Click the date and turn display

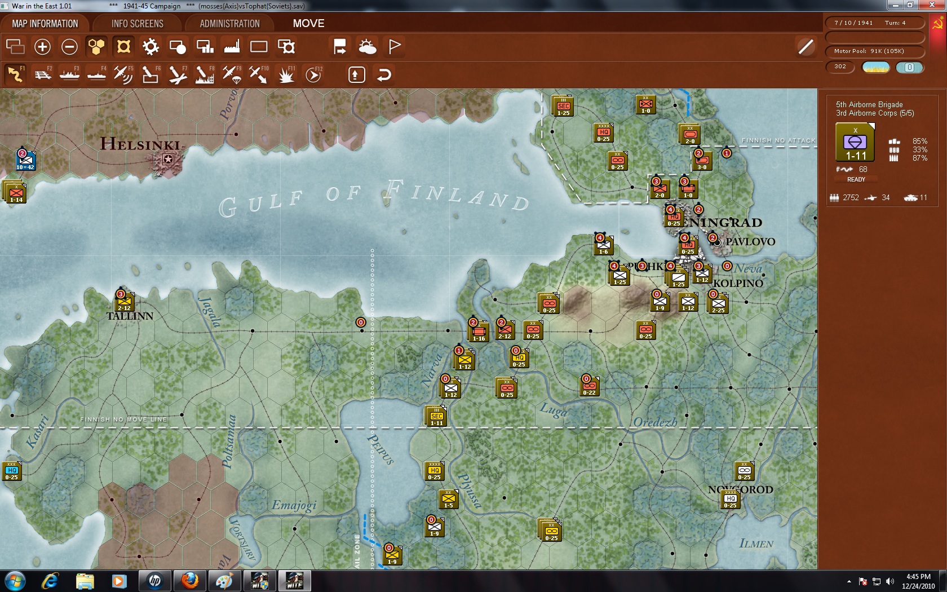click(x=875, y=23)
